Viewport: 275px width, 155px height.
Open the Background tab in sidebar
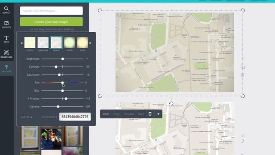pyautogui.click(x=6, y=54)
